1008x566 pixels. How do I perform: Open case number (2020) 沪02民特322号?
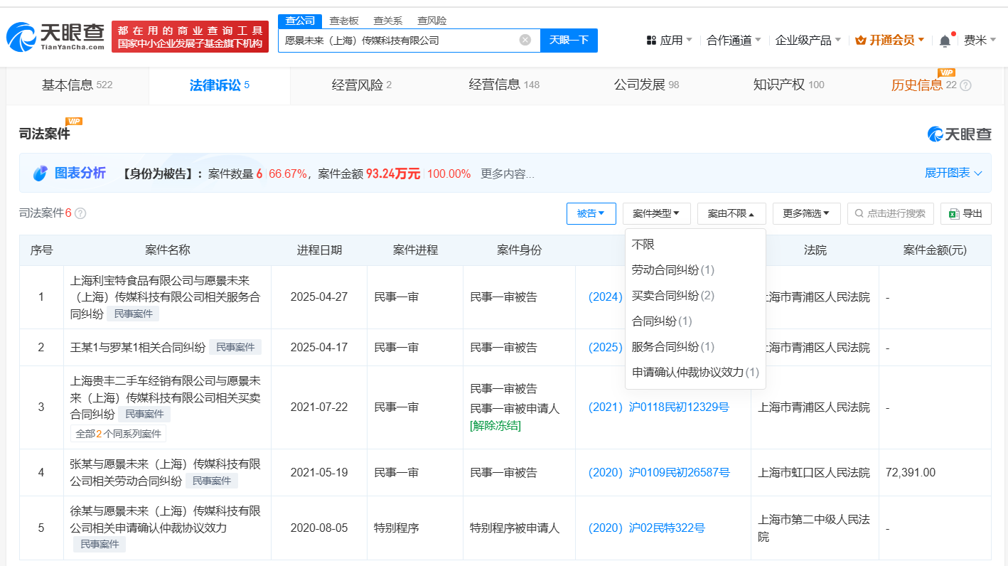646,528
